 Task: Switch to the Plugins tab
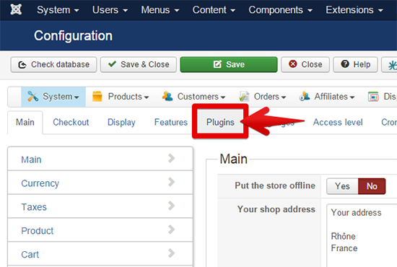[x=220, y=123]
